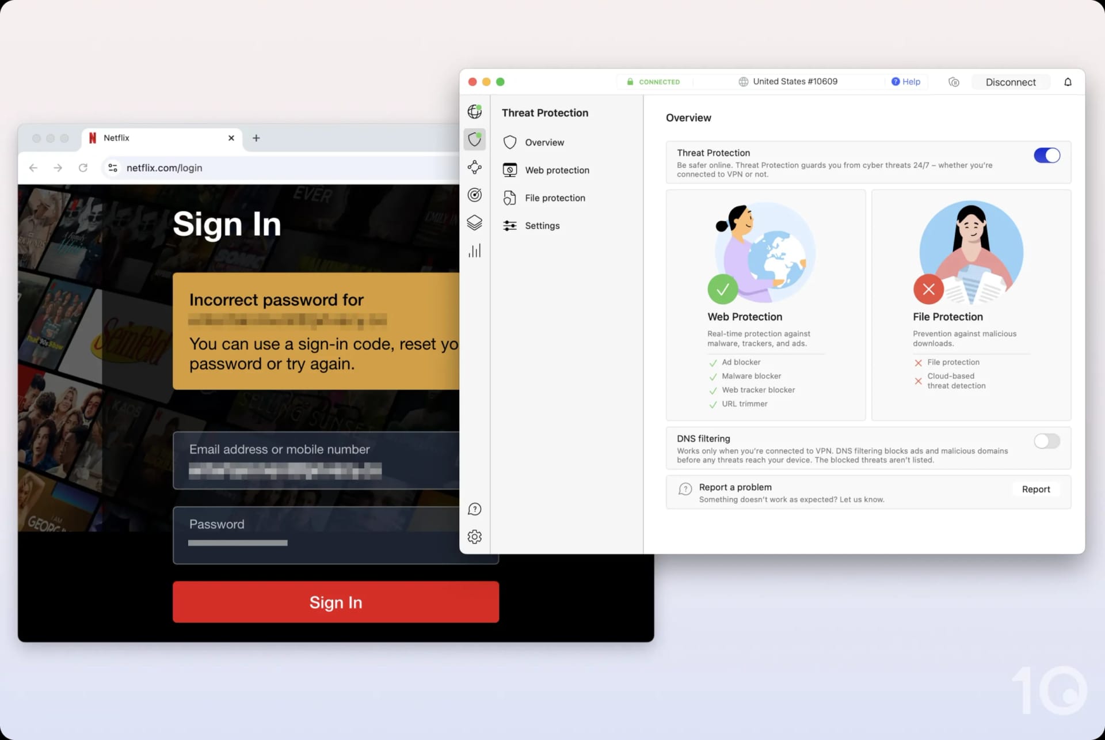
Task: Click the layers/stack sidebar icon
Action: point(474,222)
